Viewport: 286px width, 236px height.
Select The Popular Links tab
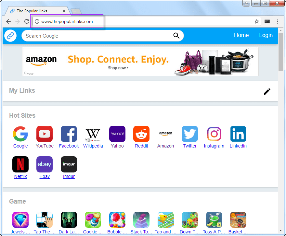click(x=38, y=11)
